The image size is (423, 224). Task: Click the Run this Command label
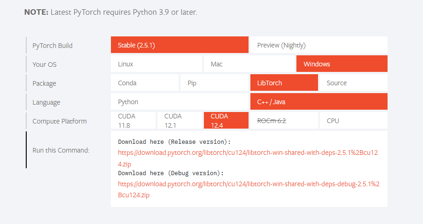61,150
